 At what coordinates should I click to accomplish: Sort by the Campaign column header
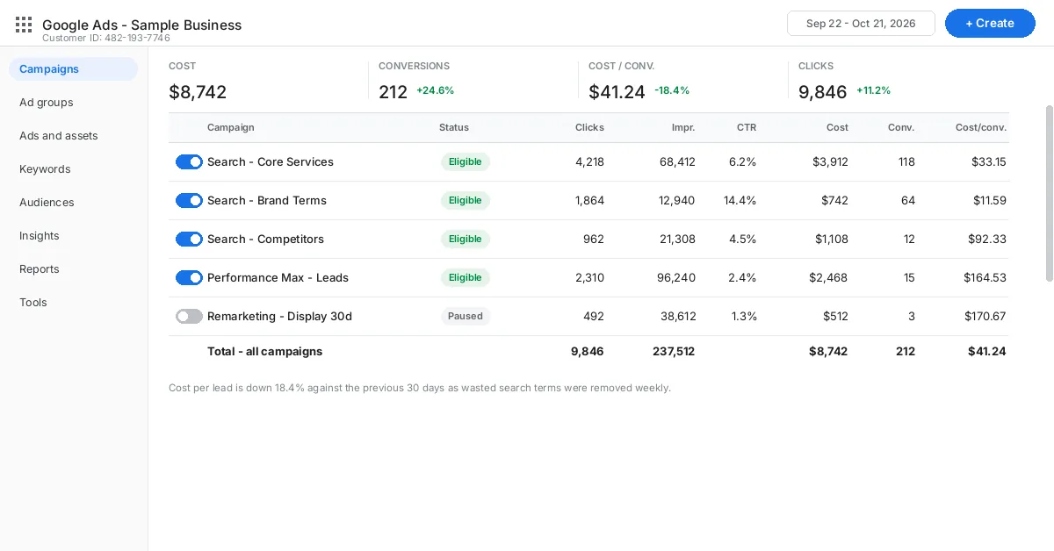point(231,127)
